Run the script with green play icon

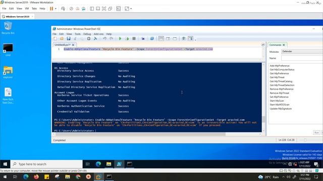tap(120, 39)
